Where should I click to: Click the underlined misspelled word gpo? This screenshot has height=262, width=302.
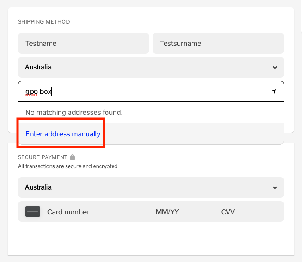[31, 92]
